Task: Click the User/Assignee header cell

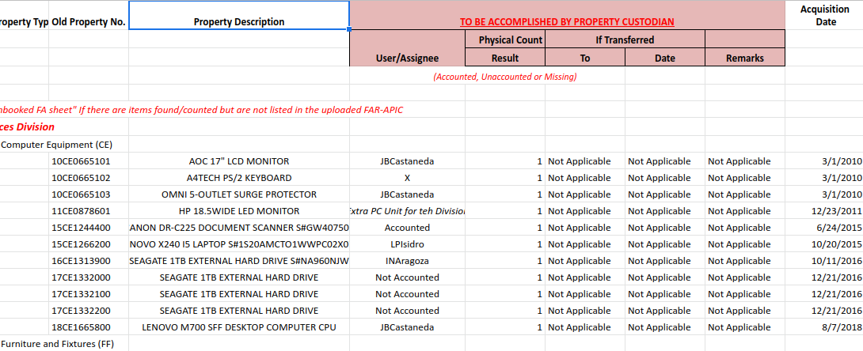Action: tap(407, 48)
